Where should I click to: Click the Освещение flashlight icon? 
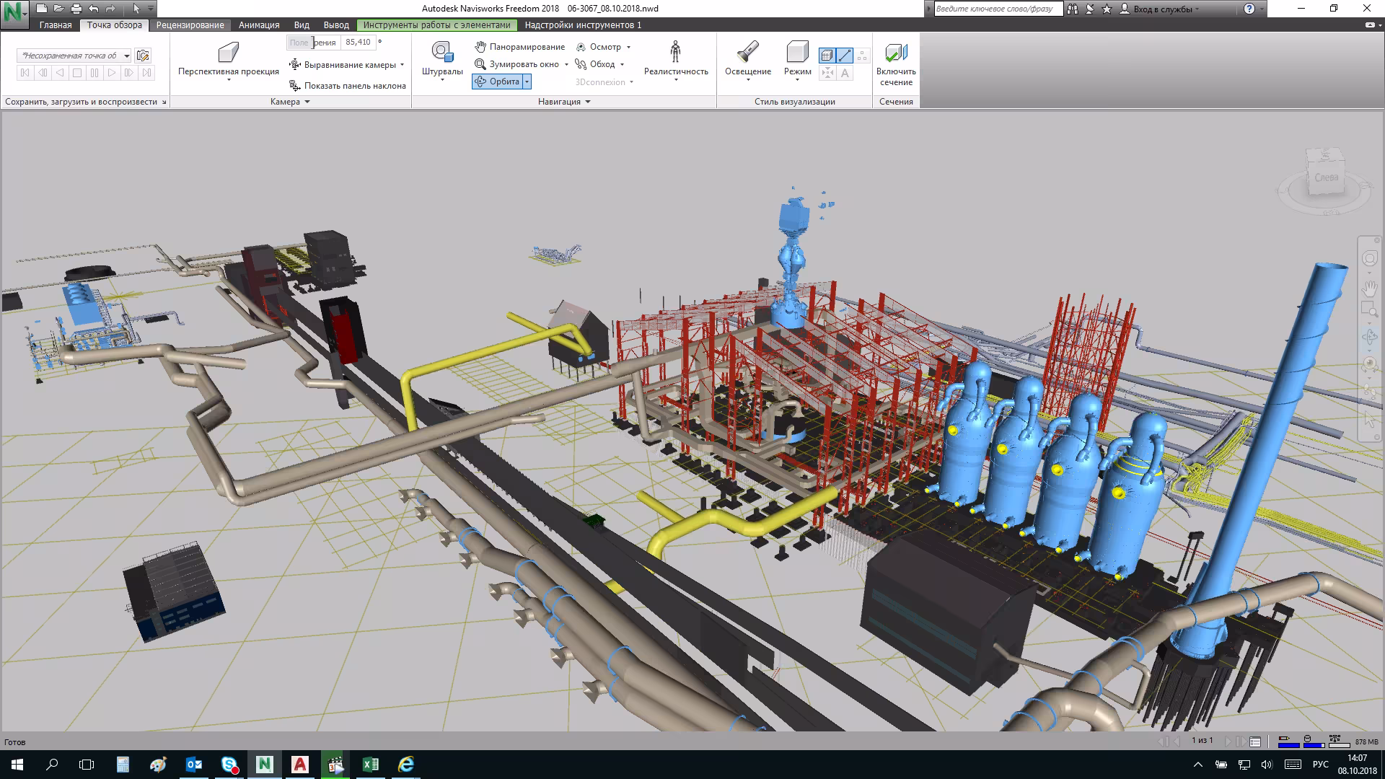[747, 53]
